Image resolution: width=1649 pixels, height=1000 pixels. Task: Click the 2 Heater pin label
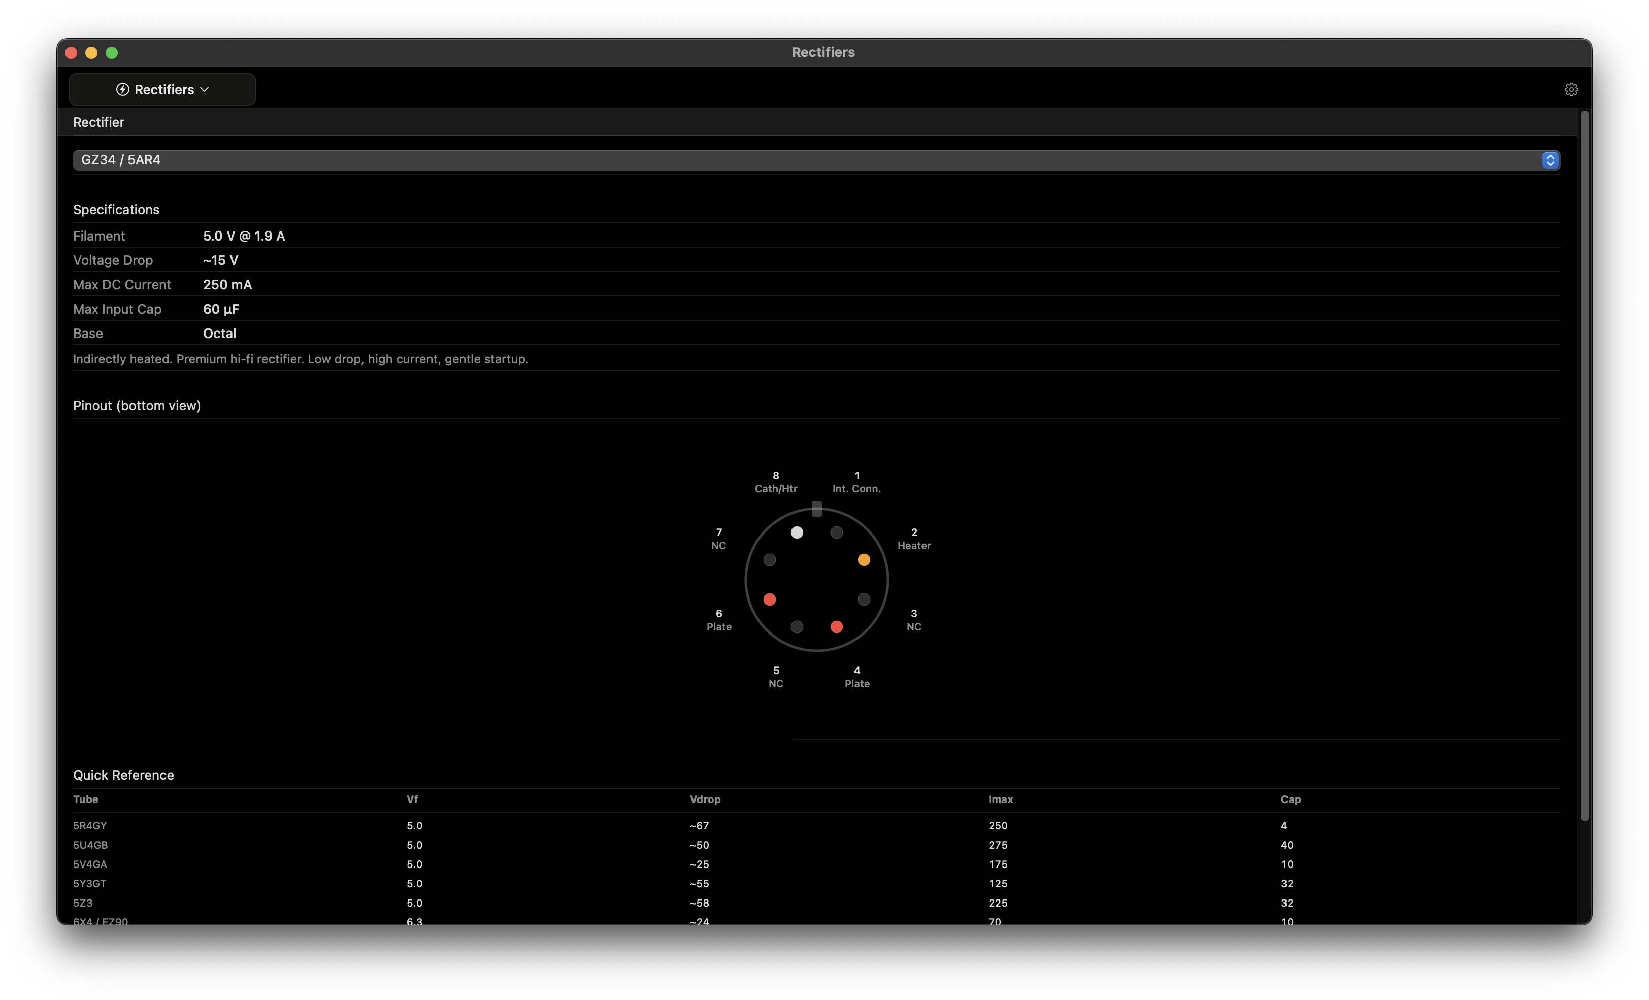tap(913, 540)
